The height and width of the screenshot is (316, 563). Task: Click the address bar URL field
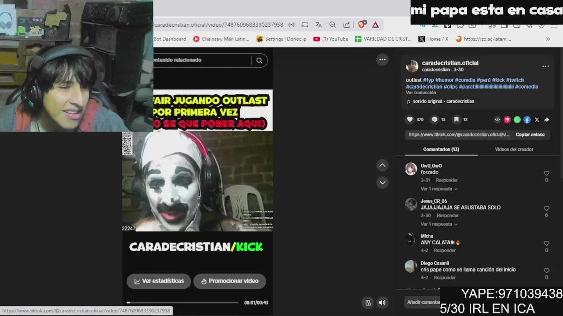coord(218,25)
